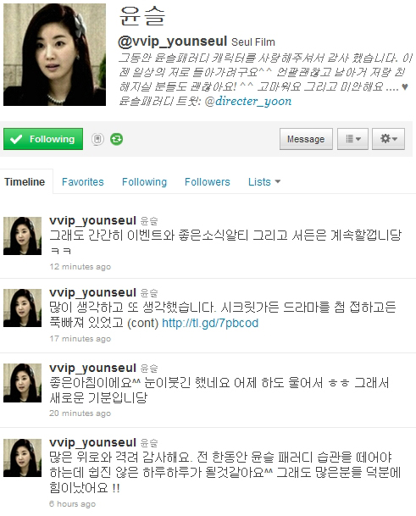
Task: Open the lists dropdown button
Action: point(352,139)
